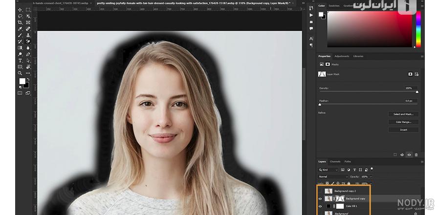Hide the Color Fill 1 layer
Image resolution: width=440 pixels, height=215 pixels.
[320, 206]
